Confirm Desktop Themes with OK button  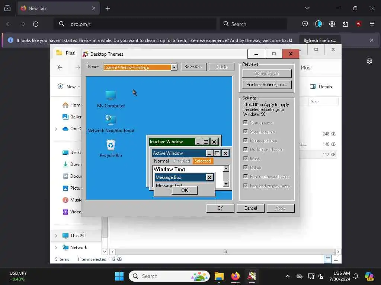pos(220,208)
